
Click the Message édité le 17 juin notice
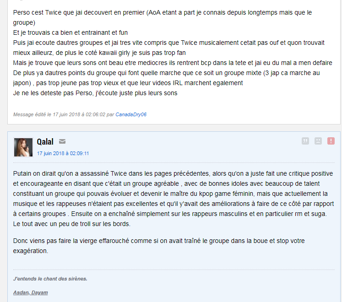click(x=80, y=114)
